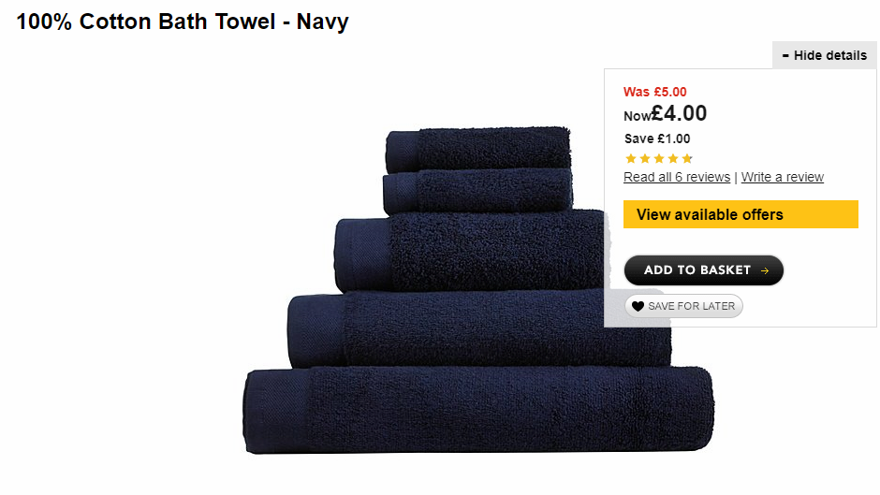Viewport: 880px width, 495px height.
Task: Click the largest towel at bottom of stack
Action: [x=478, y=410]
